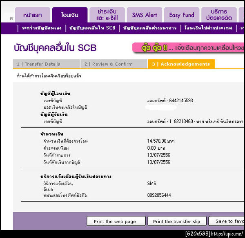
Task: Choose บัญชีบุคคลอื่นใน SCB submenu item
Action: click(x=92, y=28)
